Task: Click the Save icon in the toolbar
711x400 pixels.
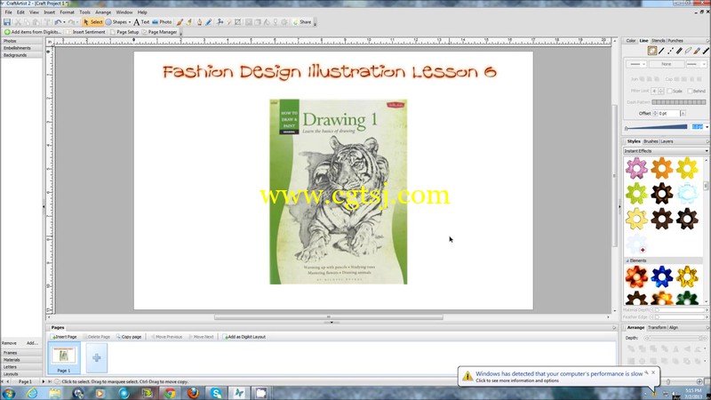Action: [7, 21]
